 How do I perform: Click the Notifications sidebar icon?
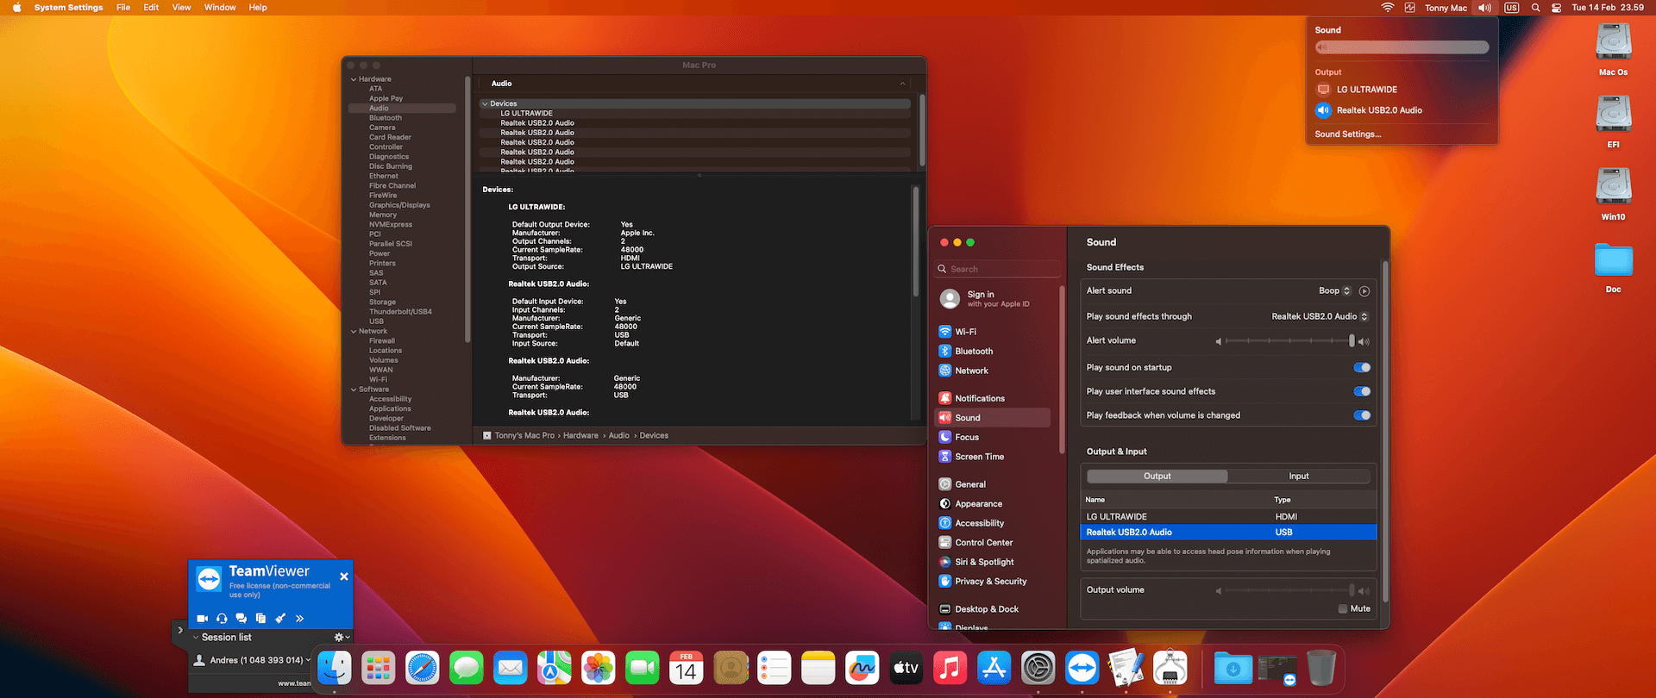[945, 398]
